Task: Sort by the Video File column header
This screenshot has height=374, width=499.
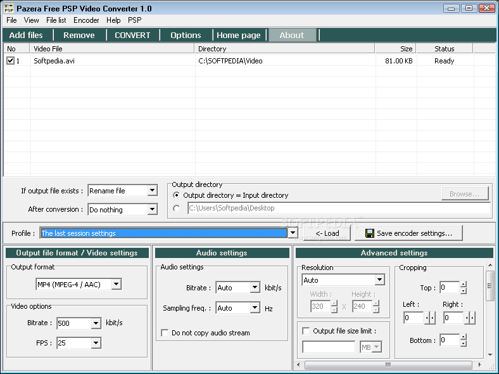Action: click(112, 49)
